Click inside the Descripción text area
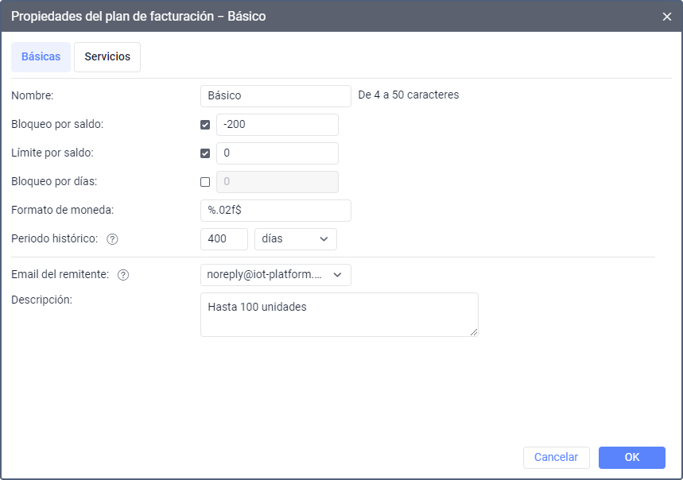Viewport: 683px width, 480px height. pyautogui.click(x=340, y=315)
